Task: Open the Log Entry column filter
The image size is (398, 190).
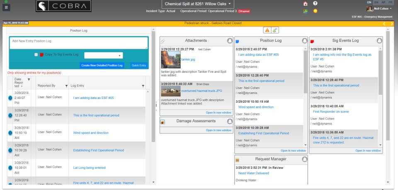Action: (x=143, y=86)
